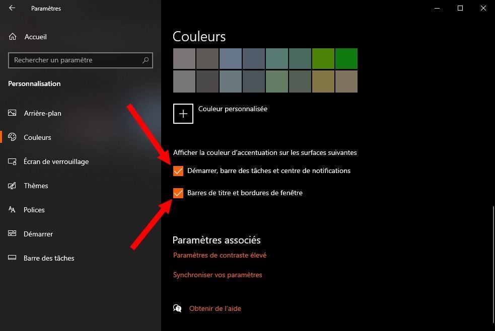Open Accueil home icon

pos(13,37)
